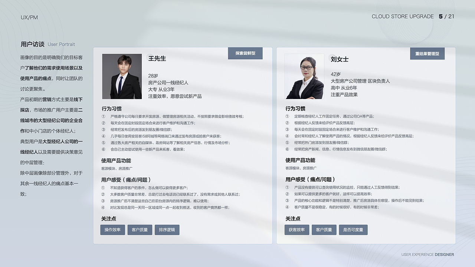
Task: Click 王先生's profile photo
Action: point(122,76)
